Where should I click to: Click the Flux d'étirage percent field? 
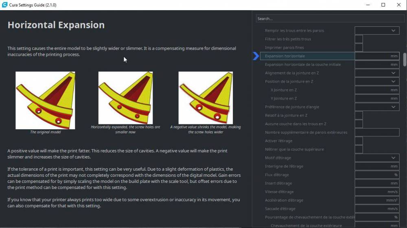(x=377, y=175)
